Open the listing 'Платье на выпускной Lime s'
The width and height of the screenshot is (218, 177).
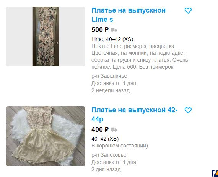point(129,15)
